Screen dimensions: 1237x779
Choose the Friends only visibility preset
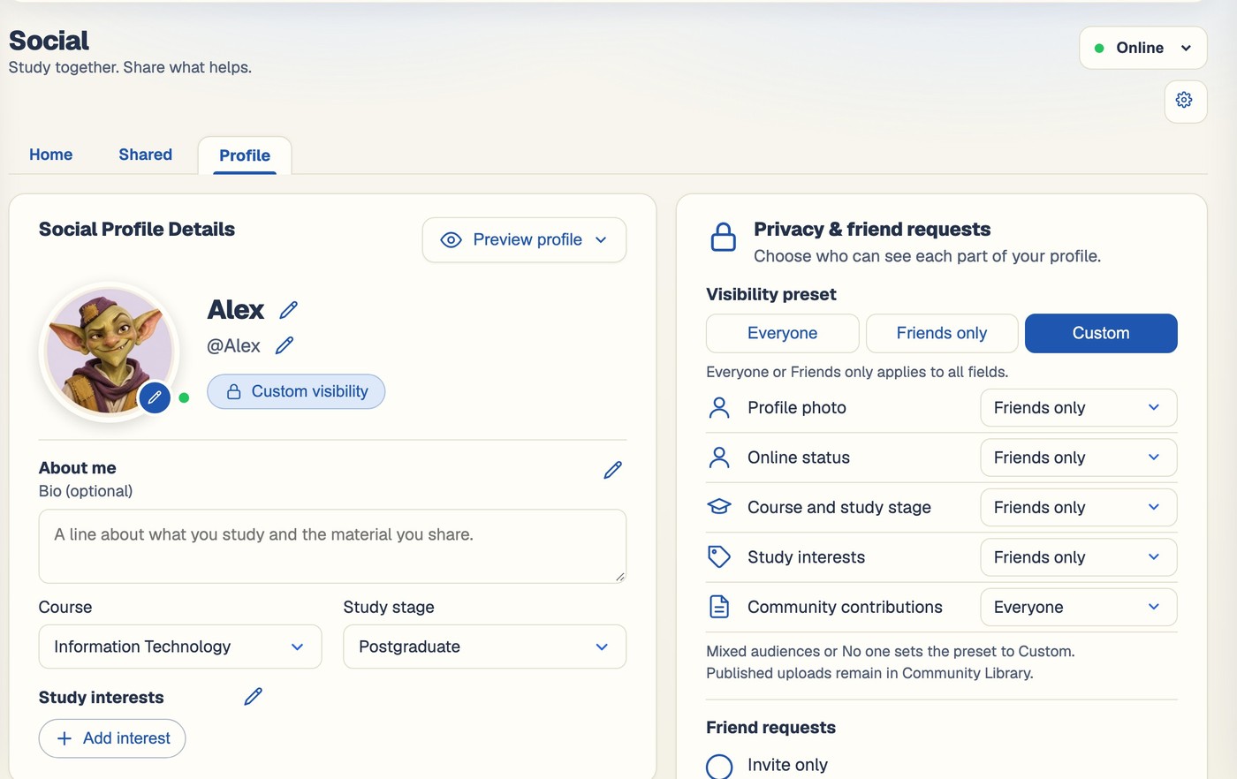942,333
